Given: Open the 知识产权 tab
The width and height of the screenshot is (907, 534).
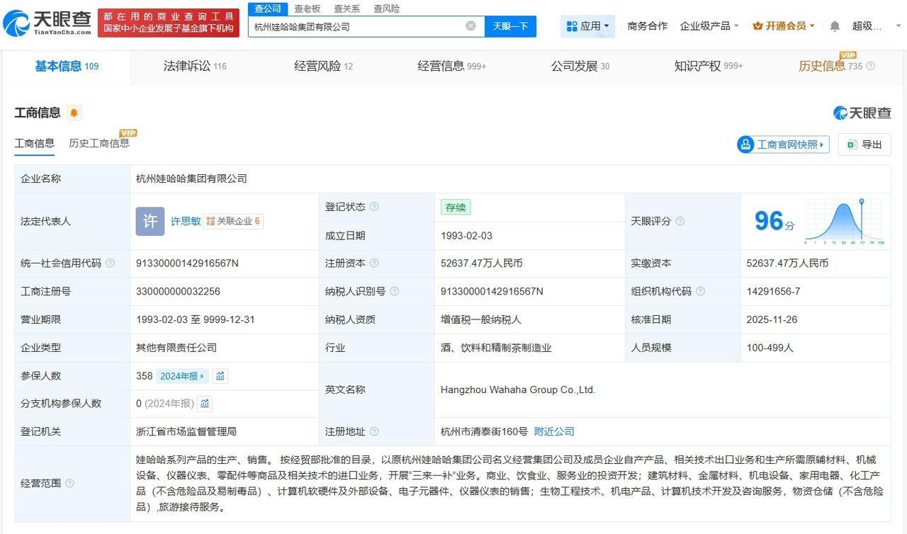Looking at the screenshot, I should 709,66.
